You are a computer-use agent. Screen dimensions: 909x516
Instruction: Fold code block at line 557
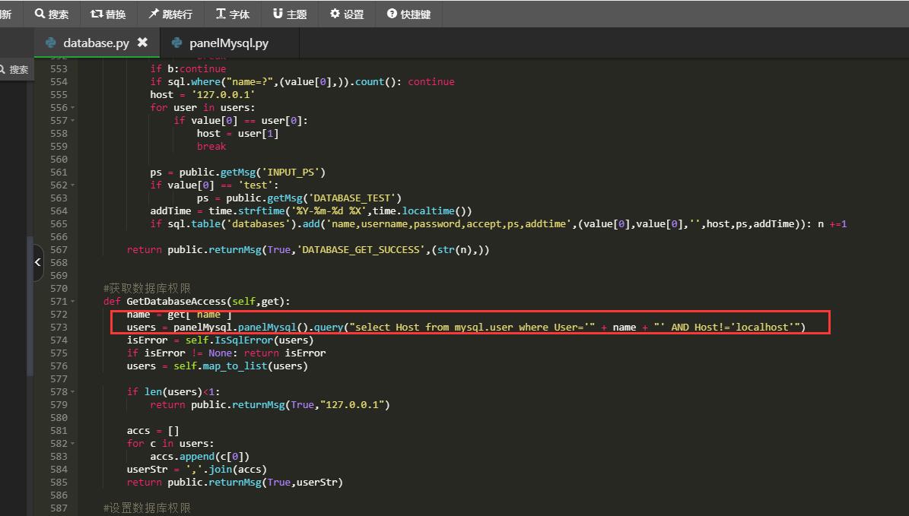pos(72,121)
